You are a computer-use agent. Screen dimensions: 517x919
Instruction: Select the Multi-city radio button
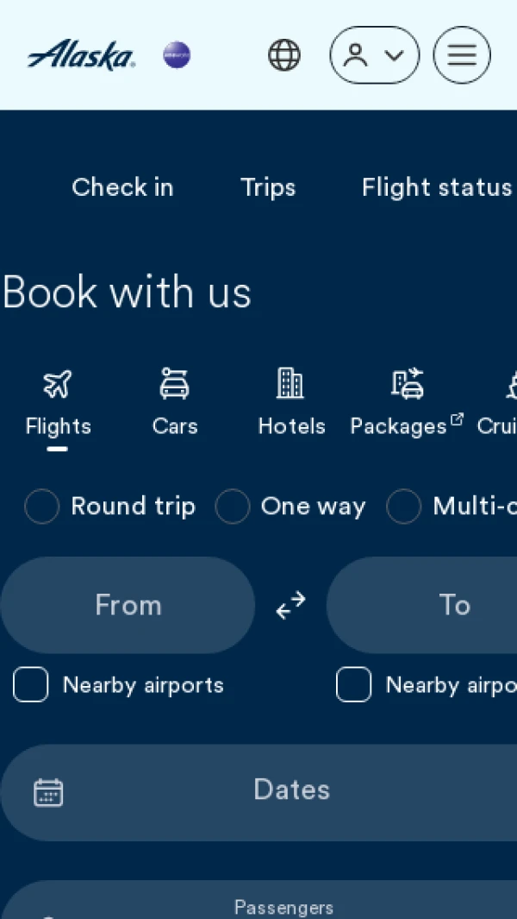coord(404,506)
